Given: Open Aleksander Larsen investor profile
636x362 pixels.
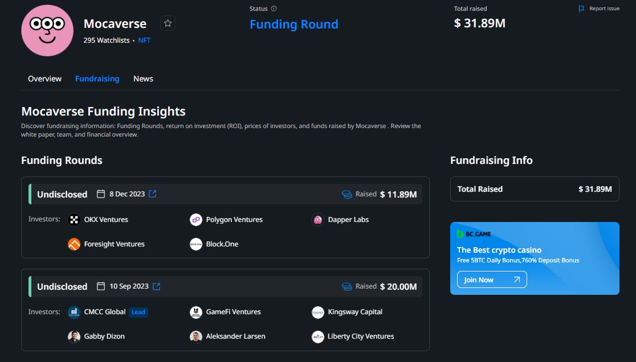Looking at the screenshot, I should tap(236, 336).
